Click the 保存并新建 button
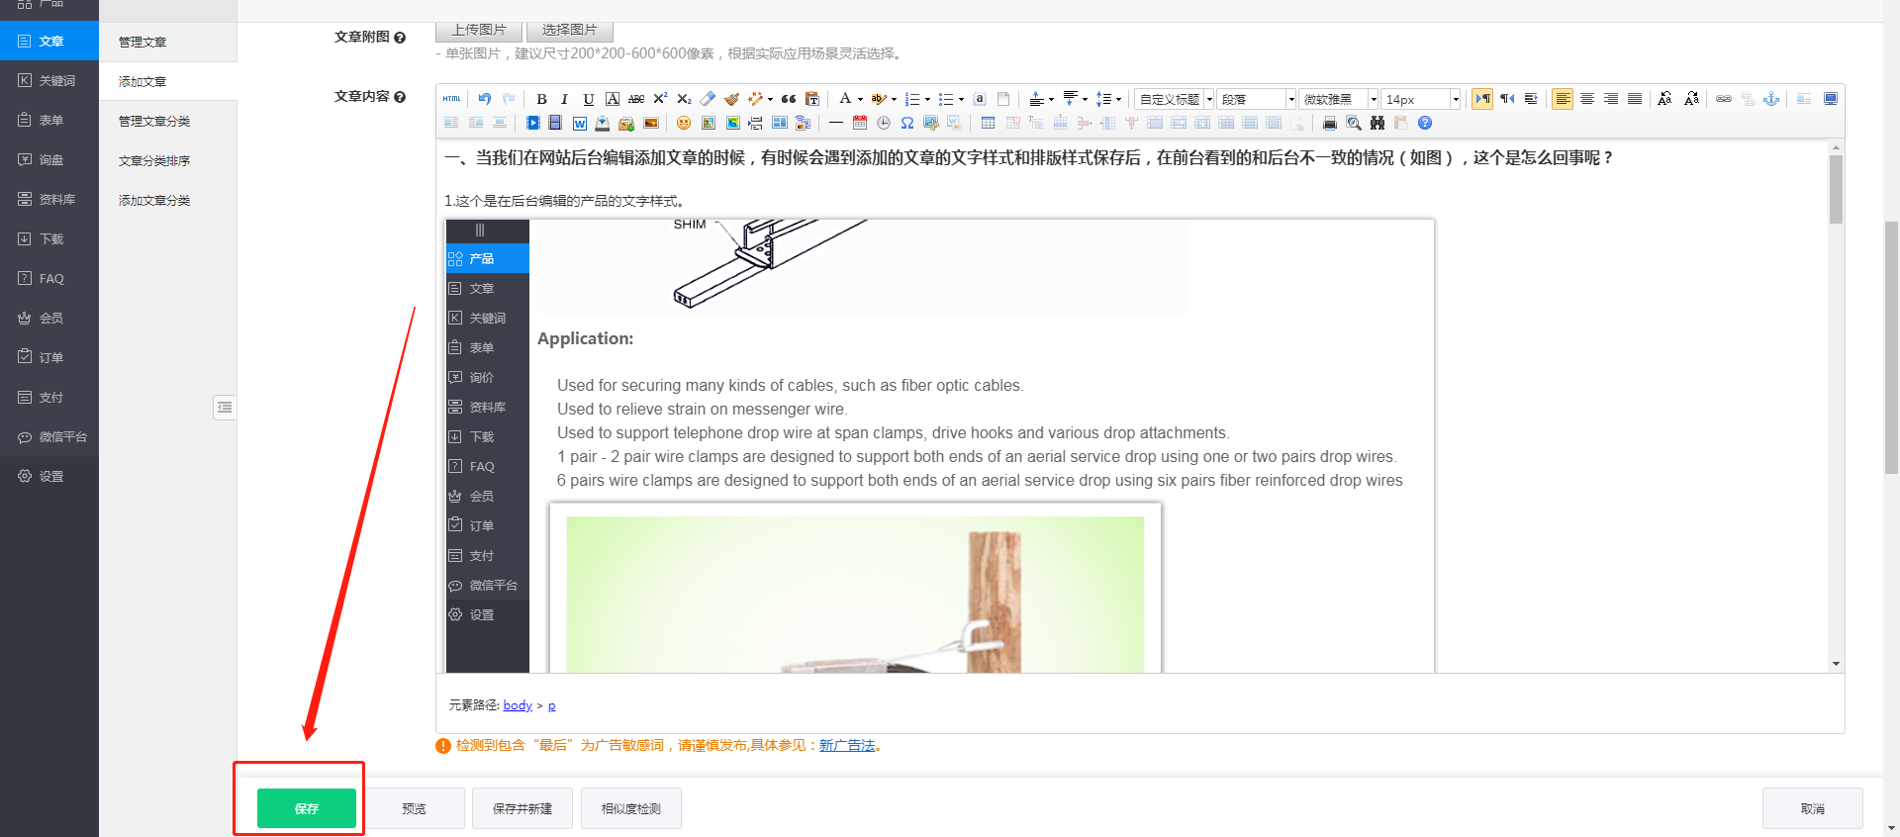 point(522,808)
